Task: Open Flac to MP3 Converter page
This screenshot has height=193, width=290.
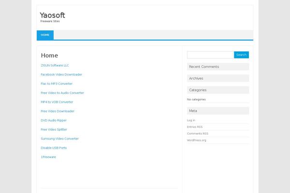Action: coord(57,83)
